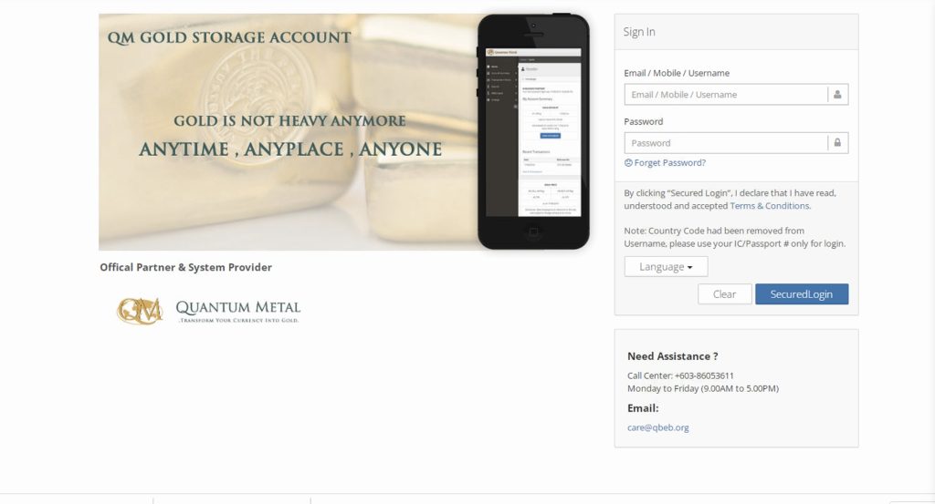The image size is (935, 504).
Task: Click the Need Assistance heading
Action: click(x=673, y=355)
